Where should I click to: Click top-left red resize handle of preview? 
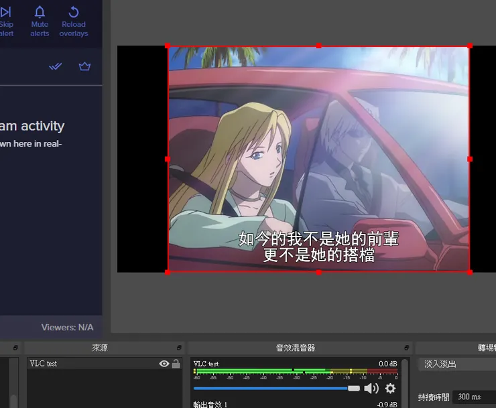pos(168,46)
